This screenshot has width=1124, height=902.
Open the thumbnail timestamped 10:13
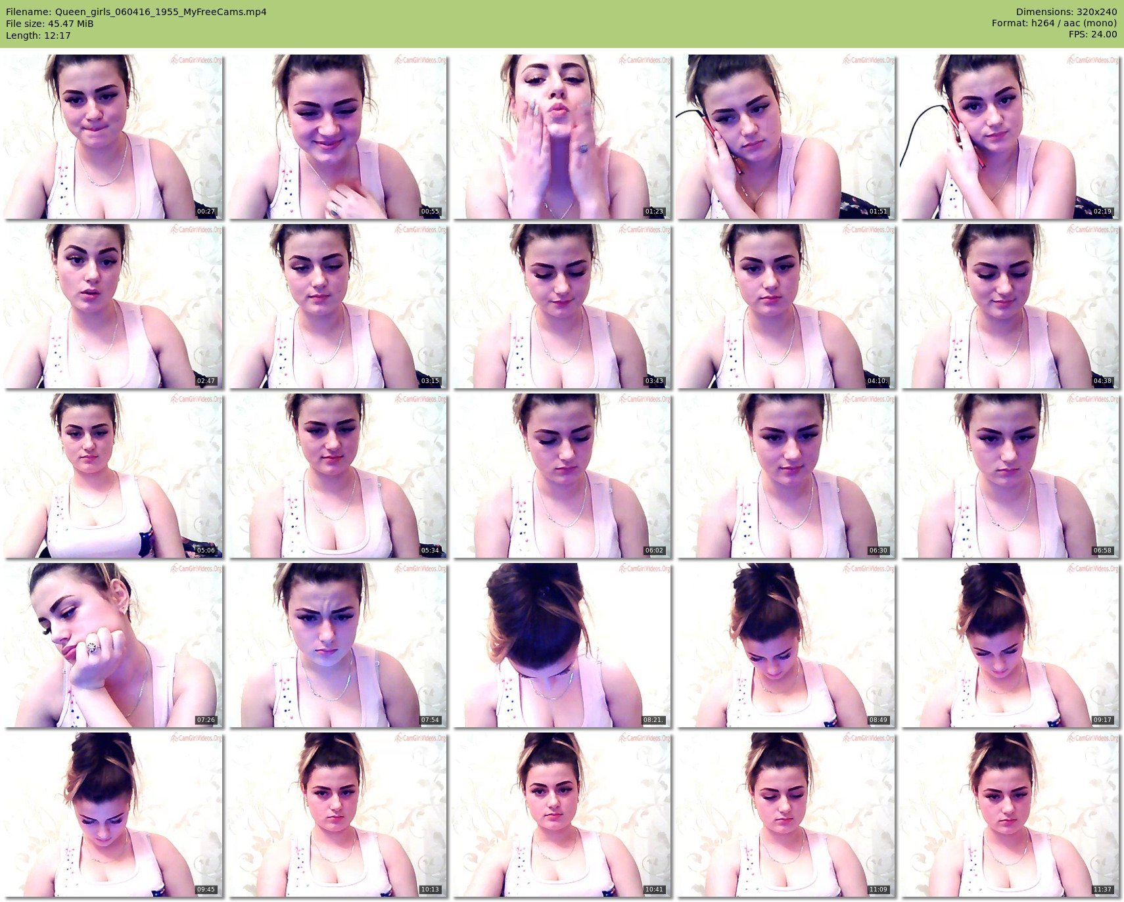click(x=337, y=815)
